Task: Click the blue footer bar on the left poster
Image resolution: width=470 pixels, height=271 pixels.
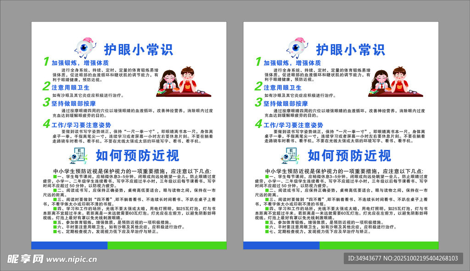Action: click(69, 245)
